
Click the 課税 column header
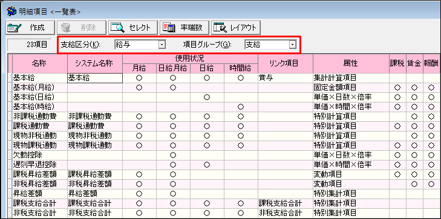coord(397,64)
